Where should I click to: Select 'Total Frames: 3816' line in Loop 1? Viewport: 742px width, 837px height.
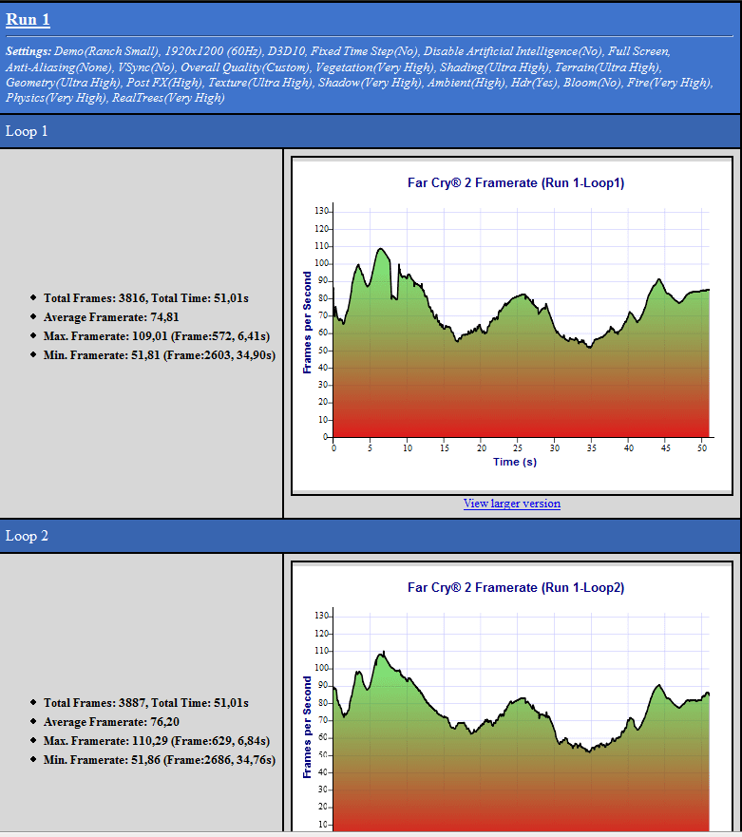(145, 298)
